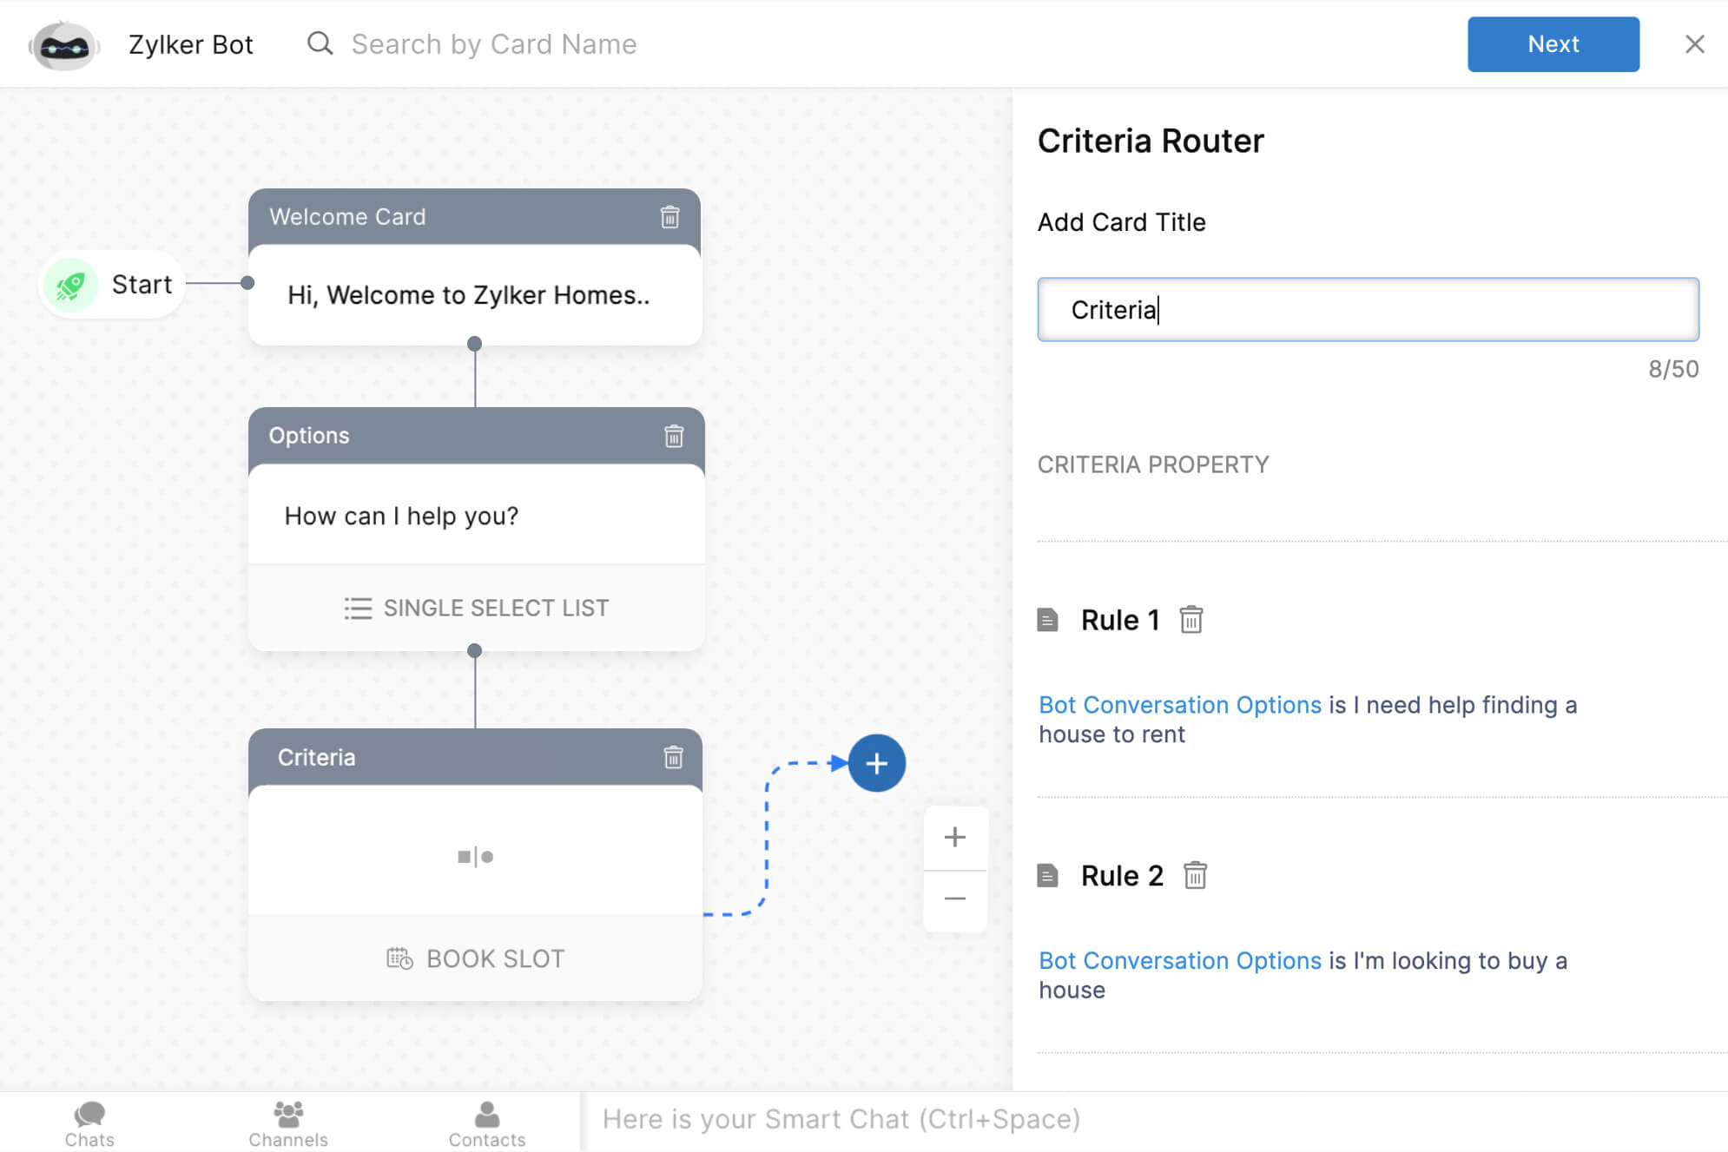Click the Rule 2 delete trash icon

(x=1192, y=876)
